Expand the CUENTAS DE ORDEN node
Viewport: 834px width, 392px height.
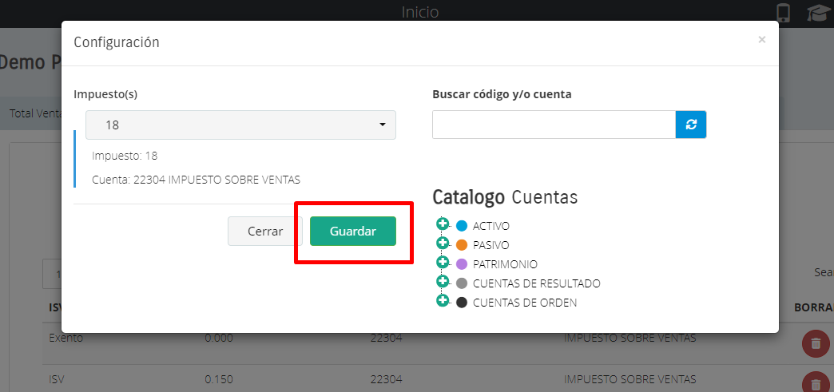click(442, 300)
